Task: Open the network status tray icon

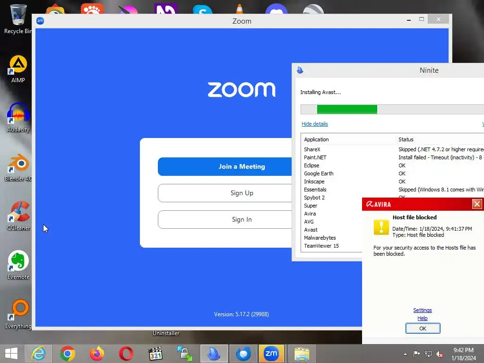Action: tap(428, 354)
